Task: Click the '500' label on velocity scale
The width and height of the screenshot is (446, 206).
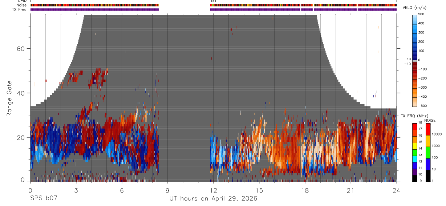Action: [x=421, y=14]
